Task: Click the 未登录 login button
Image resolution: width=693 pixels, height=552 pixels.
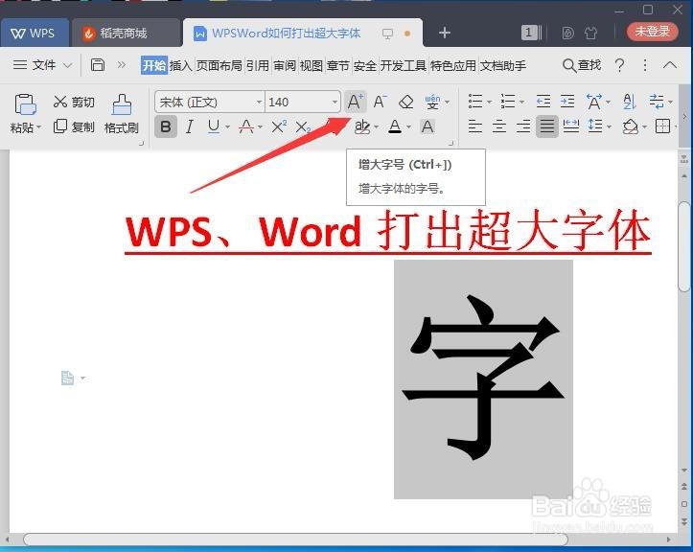Action: pyautogui.click(x=653, y=32)
